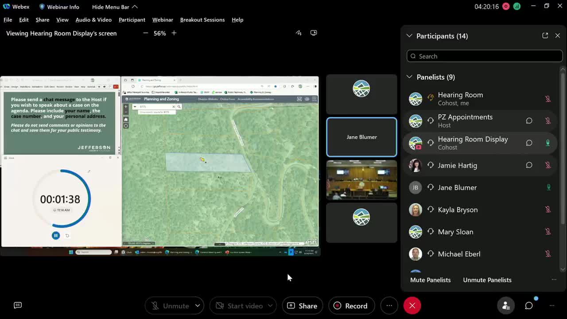
Task: Open the chat bubble icon at bottom right
Action: [x=529, y=306]
